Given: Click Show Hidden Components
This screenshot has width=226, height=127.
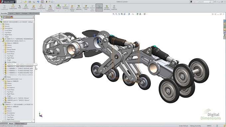Looking at the screenshot, I should [x=50, y=8].
